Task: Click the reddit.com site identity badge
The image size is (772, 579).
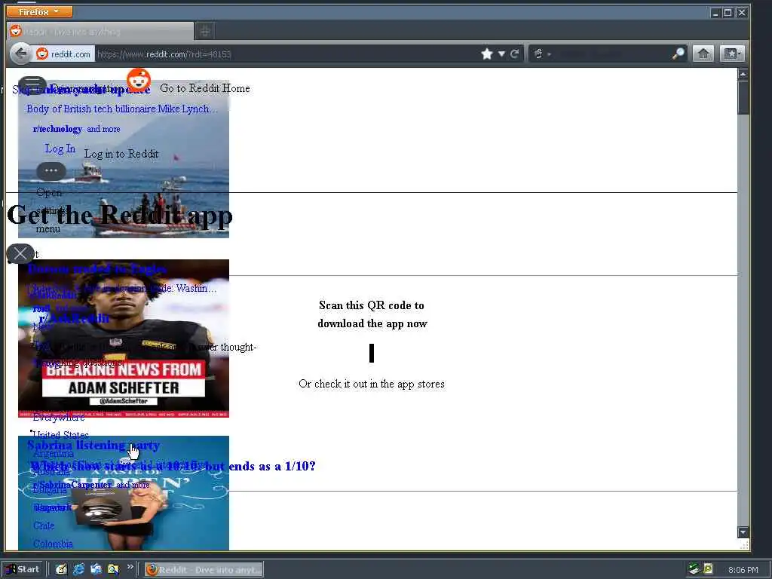Action: 64,54
